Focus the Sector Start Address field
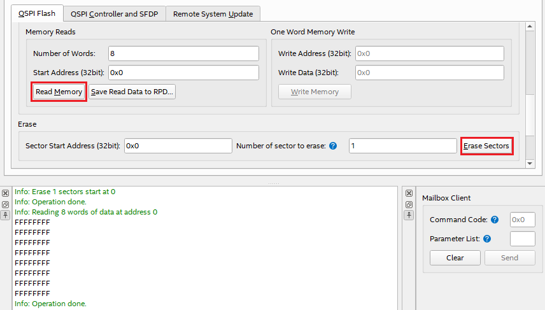545x310 pixels. (178, 146)
